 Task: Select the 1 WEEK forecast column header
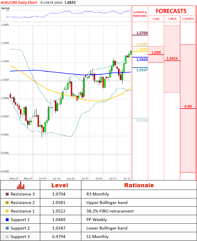click(172, 19)
